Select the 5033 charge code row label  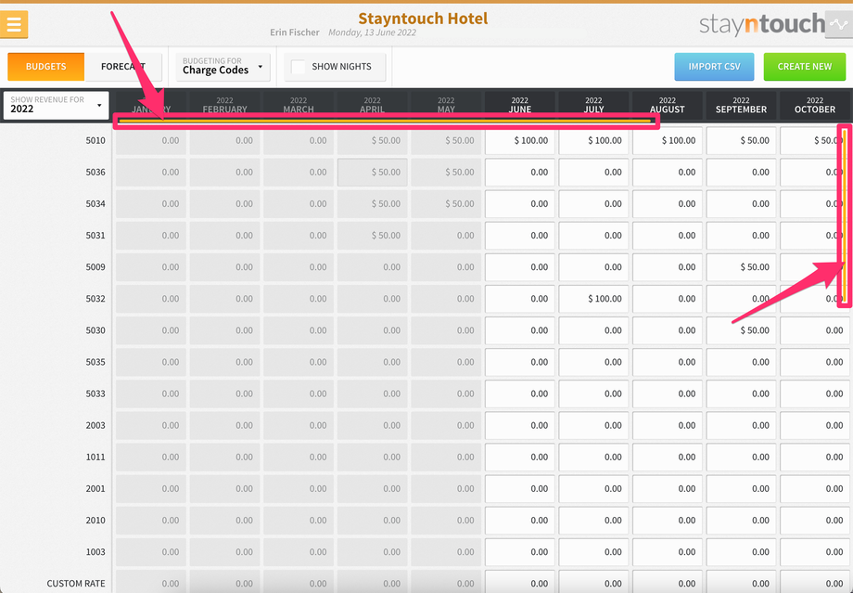tap(95, 393)
